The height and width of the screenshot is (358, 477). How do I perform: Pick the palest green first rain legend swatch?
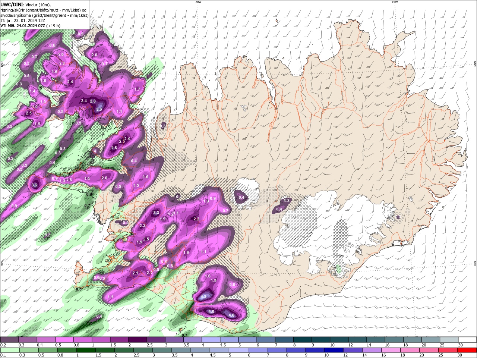click(x=9, y=350)
